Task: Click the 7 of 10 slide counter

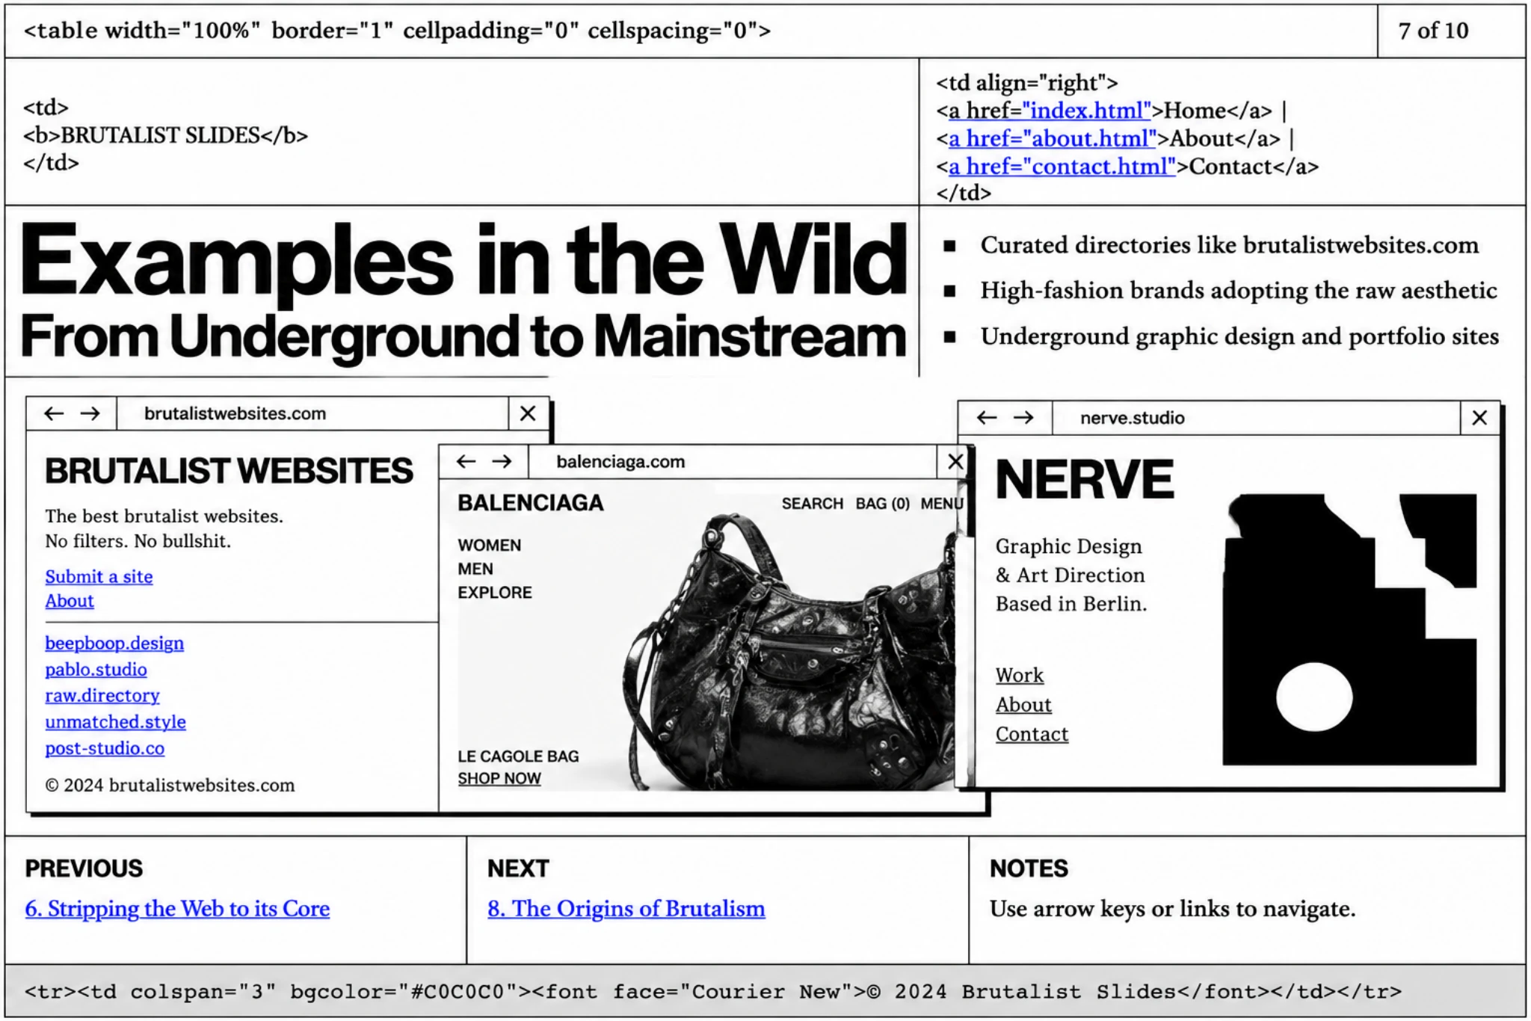Action: pos(1433,31)
